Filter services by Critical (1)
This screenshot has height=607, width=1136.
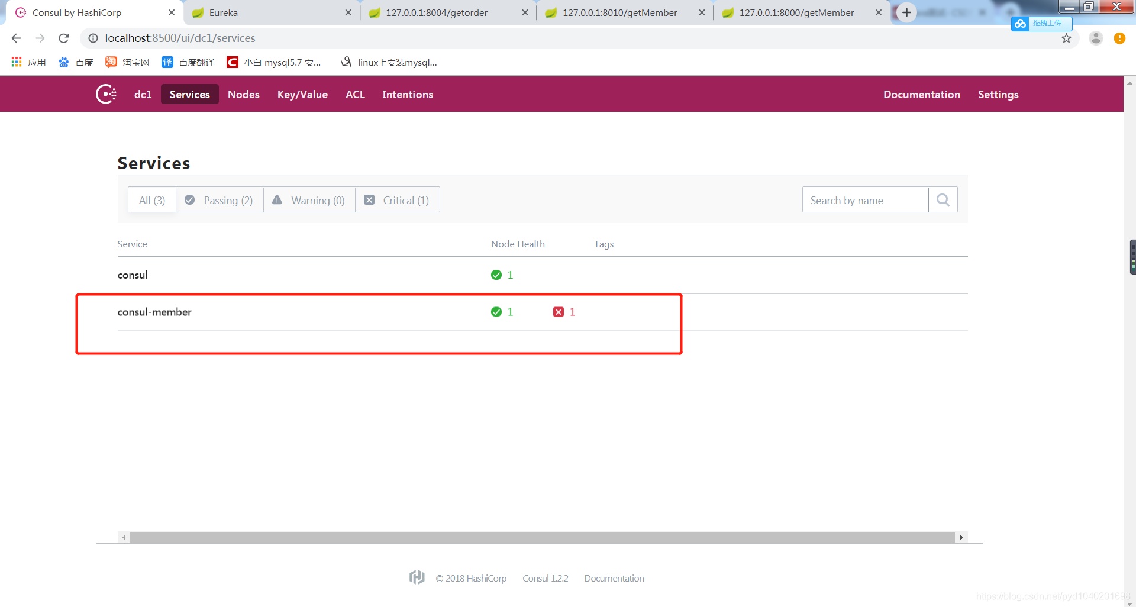point(398,200)
